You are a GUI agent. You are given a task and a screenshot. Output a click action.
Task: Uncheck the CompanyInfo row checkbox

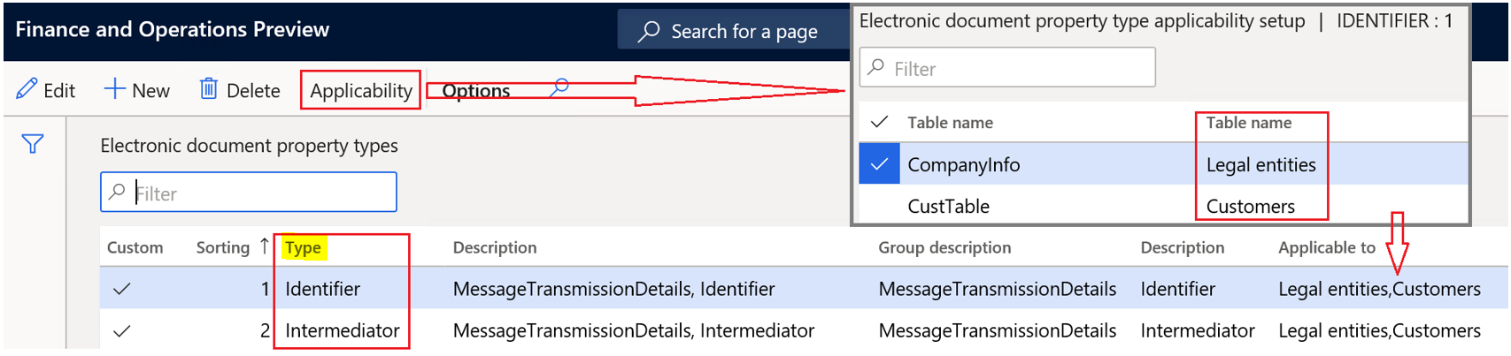point(879,164)
